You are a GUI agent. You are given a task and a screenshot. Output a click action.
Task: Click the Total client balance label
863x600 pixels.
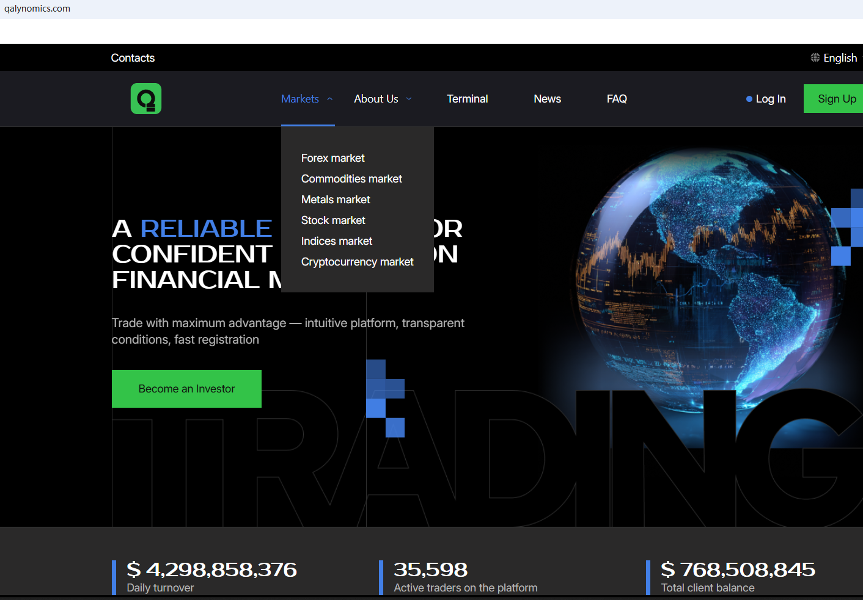coord(708,588)
